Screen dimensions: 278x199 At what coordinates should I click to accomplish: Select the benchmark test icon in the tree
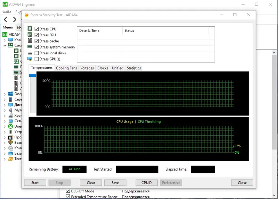tap(10, 159)
